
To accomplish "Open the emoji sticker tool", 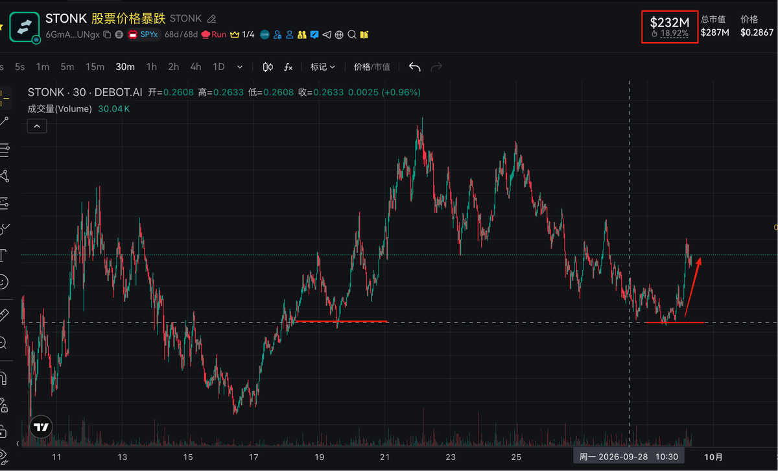I will 4,282.
